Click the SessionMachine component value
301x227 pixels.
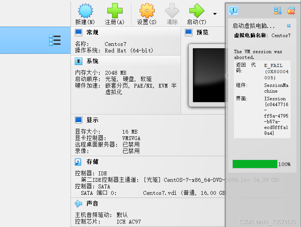(x=276, y=88)
